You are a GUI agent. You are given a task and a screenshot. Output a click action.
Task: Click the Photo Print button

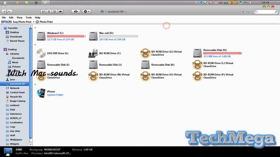[x=44, y=22]
